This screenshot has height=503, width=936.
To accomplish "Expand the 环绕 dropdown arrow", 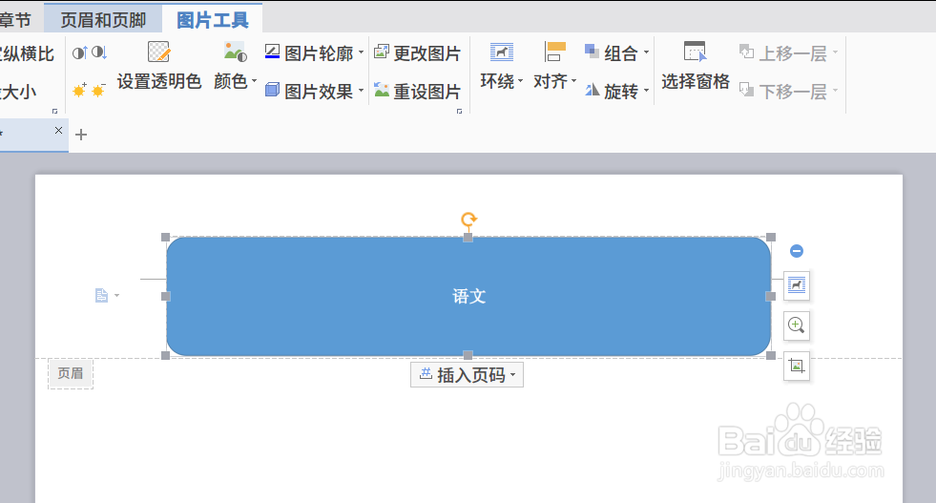I will [521, 80].
